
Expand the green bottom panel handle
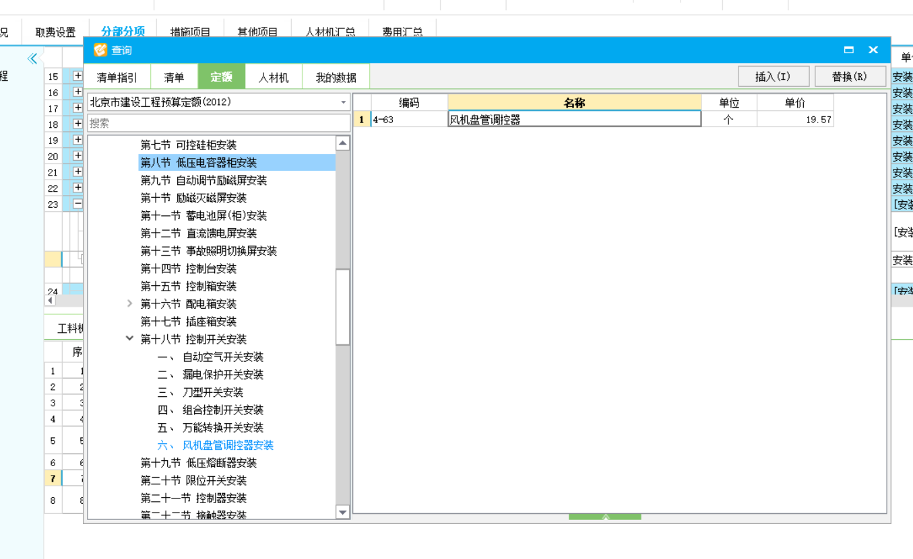coord(604,517)
